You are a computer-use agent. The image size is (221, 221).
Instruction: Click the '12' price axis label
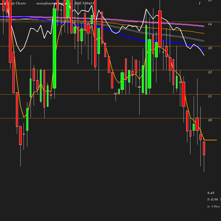point(210,72)
